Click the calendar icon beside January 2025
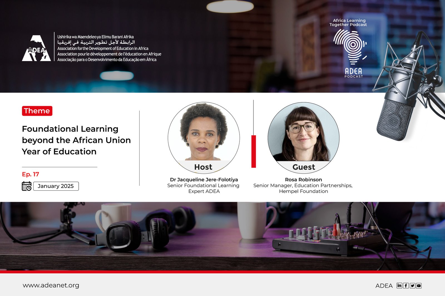 [x=27, y=186]
